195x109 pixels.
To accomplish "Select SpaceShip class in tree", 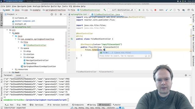I will (x=31, y=63).
